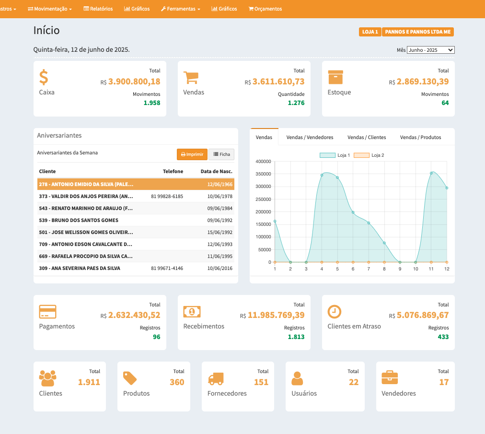
Task: Click the Clientes group icon
Action: (47, 378)
